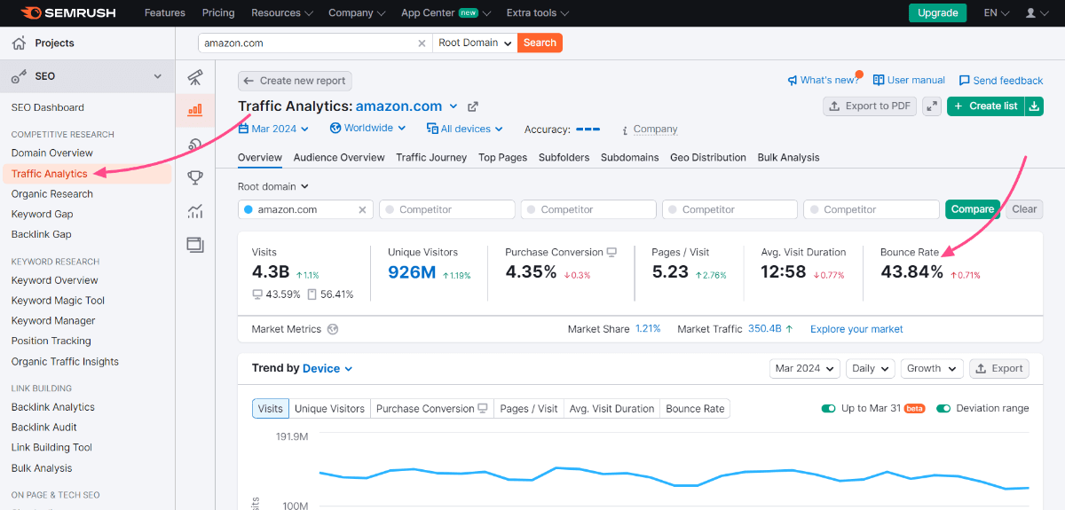
Task: Expand the Root domain selector
Action: tap(273, 187)
